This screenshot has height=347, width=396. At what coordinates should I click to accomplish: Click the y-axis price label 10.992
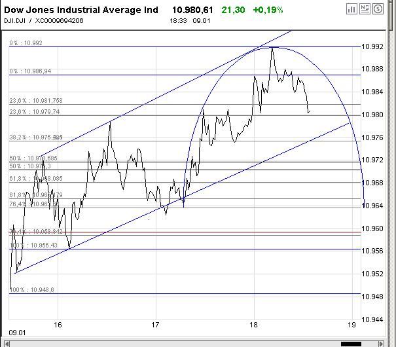tap(372, 46)
